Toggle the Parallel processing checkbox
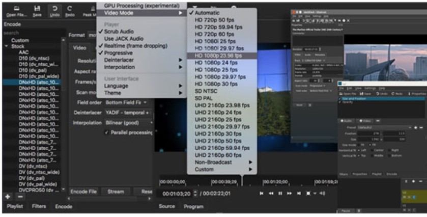This screenshot has height=217, width=427. click(107, 132)
